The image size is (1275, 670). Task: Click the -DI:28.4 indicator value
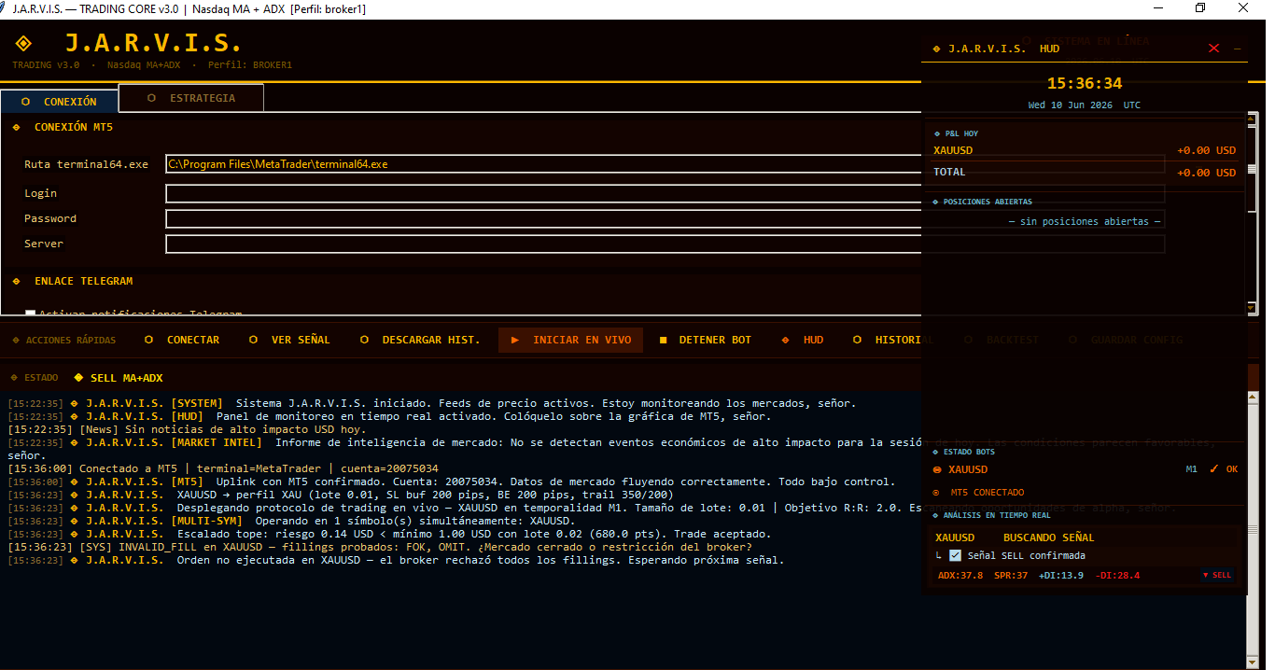pos(1117,576)
